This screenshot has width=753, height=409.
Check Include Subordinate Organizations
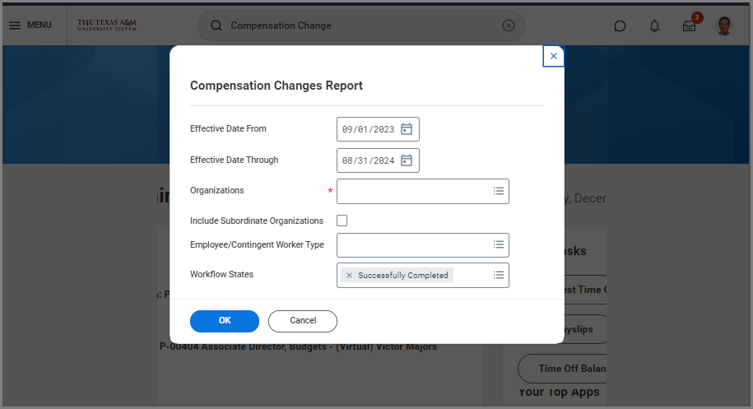pyautogui.click(x=342, y=221)
